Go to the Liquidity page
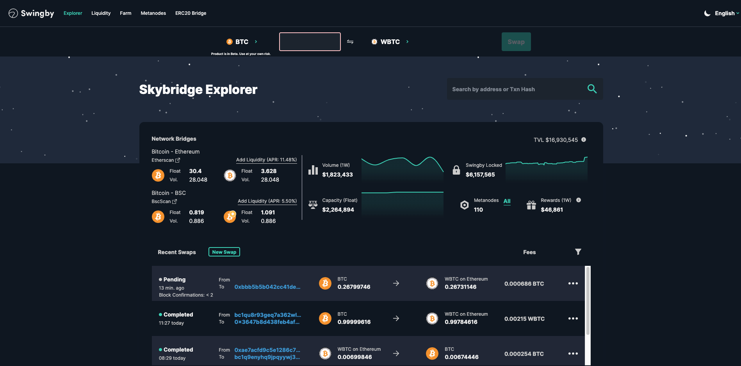The height and width of the screenshot is (366, 741). click(101, 13)
